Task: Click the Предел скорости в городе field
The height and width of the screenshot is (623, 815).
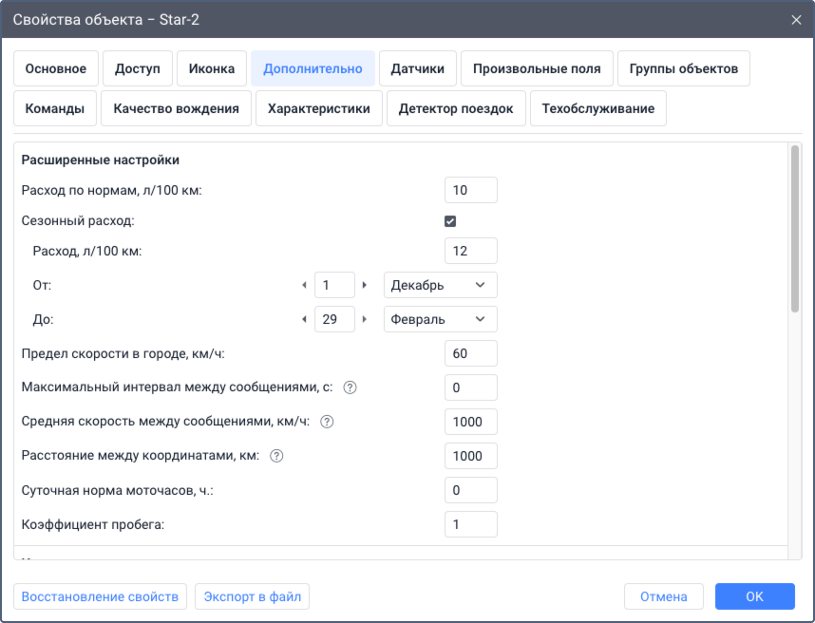Action: [x=470, y=353]
